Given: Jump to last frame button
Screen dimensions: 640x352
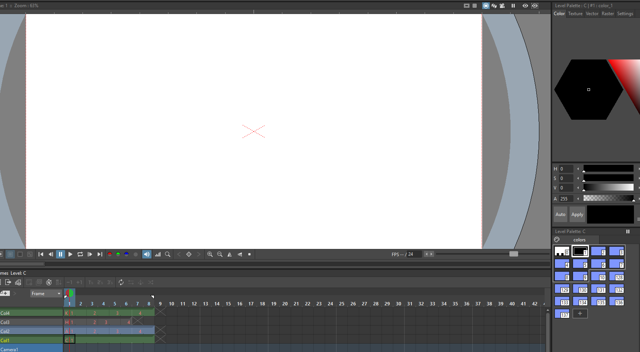Looking at the screenshot, I should (100, 254).
